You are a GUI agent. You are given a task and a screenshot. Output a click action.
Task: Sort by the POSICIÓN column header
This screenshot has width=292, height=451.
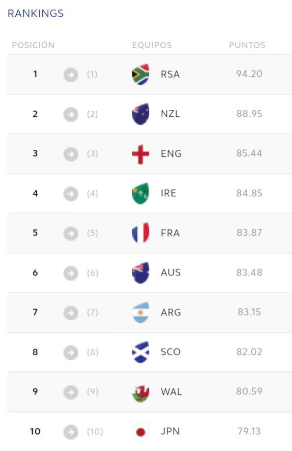point(33,45)
